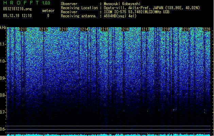Screen dimensions: 214x136
Task: Click the observer name Masayuki Kobayashi
Action: (122, 4)
